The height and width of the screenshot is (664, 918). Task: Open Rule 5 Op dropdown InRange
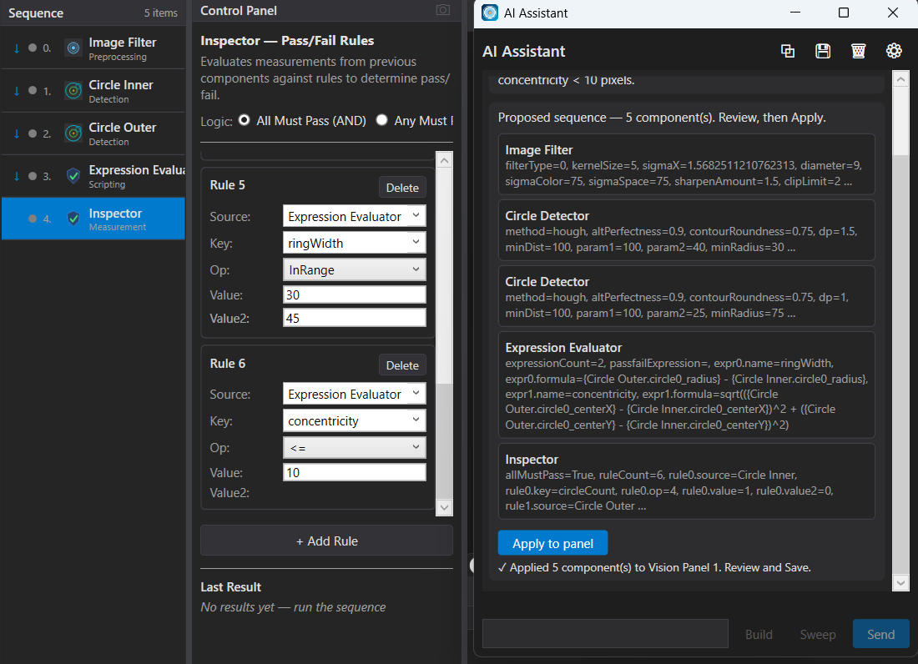(x=354, y=269)
